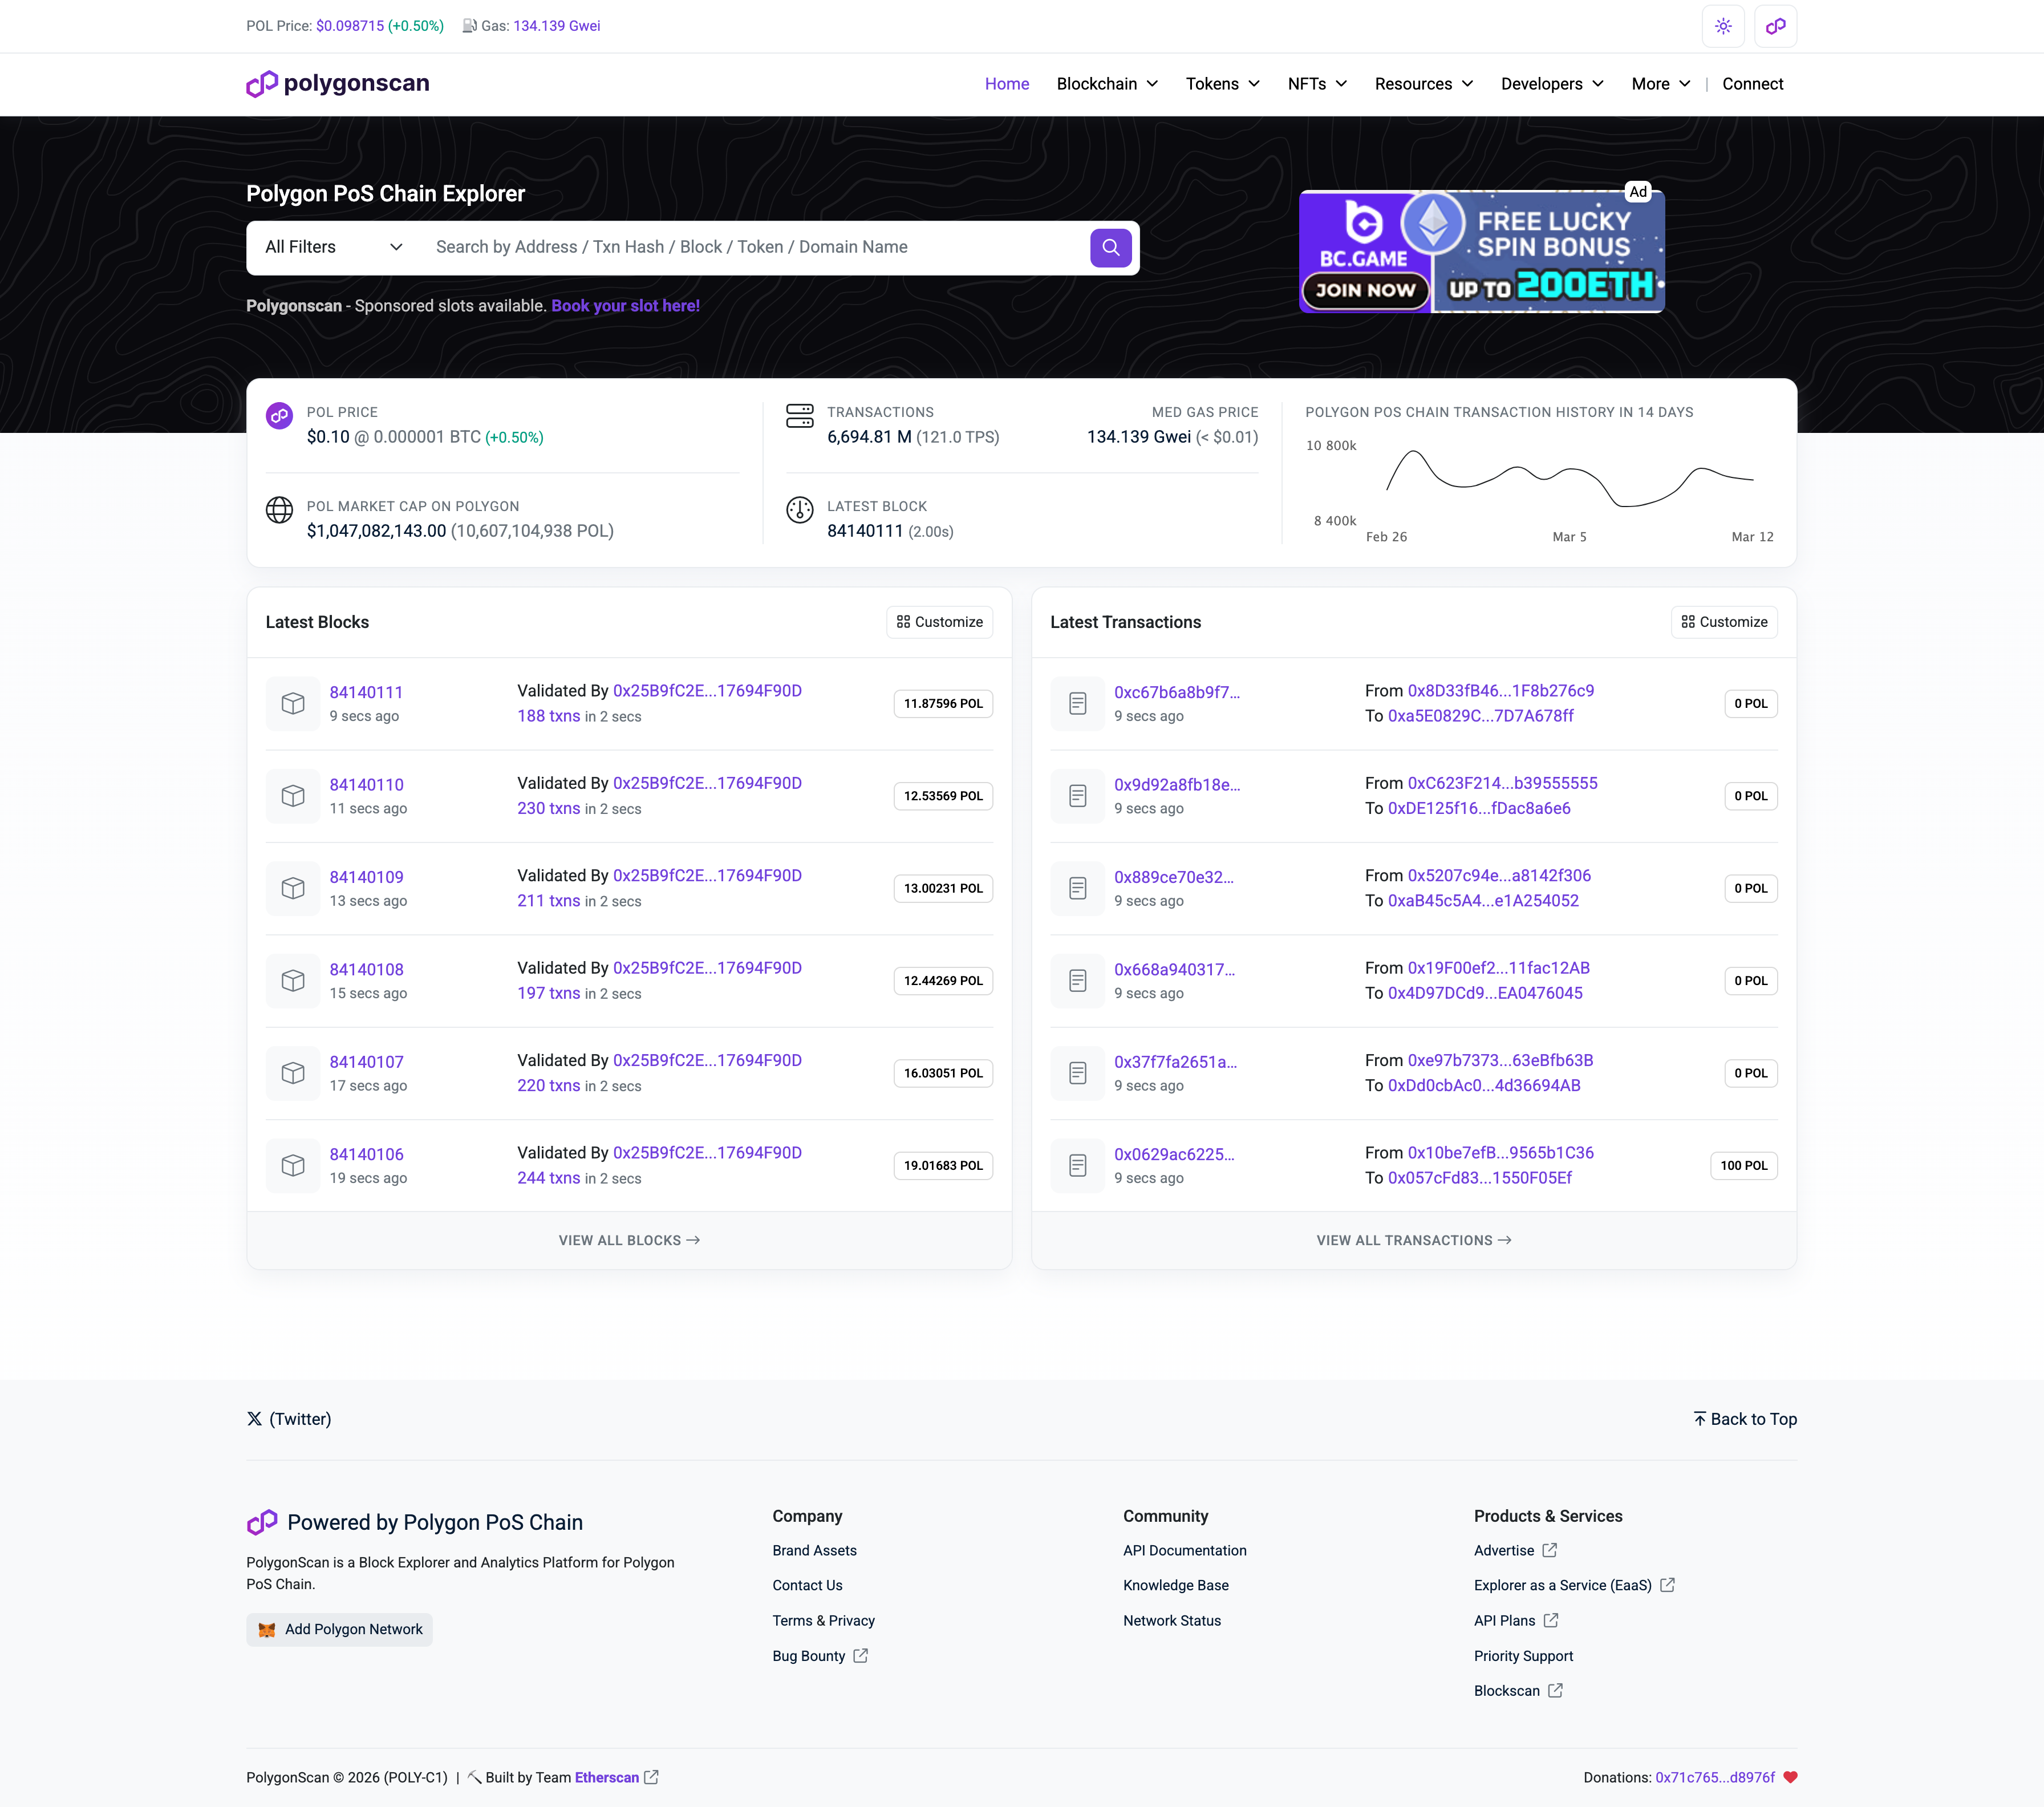Customize the Latest Blocks panel

click(x=939, y=622)
